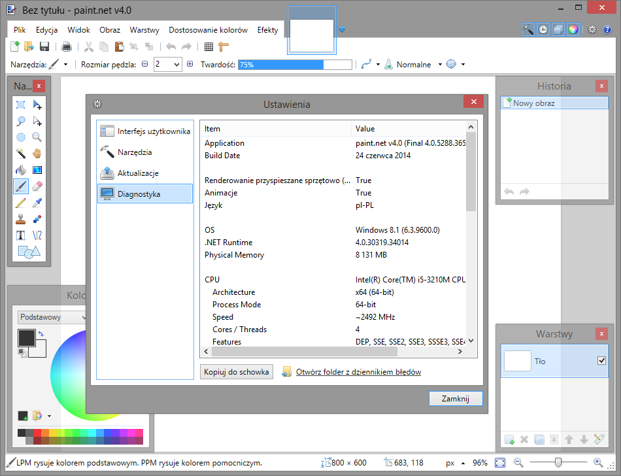The width and height of the screenshot is (621, 476).
Task: Select the Zoom tool in toolbox
Action: click(37, 137)
